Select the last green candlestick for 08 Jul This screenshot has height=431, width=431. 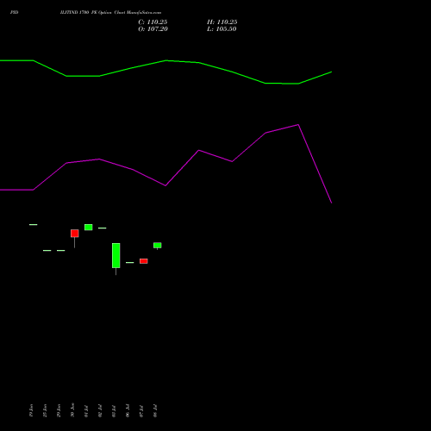[158, 245]
